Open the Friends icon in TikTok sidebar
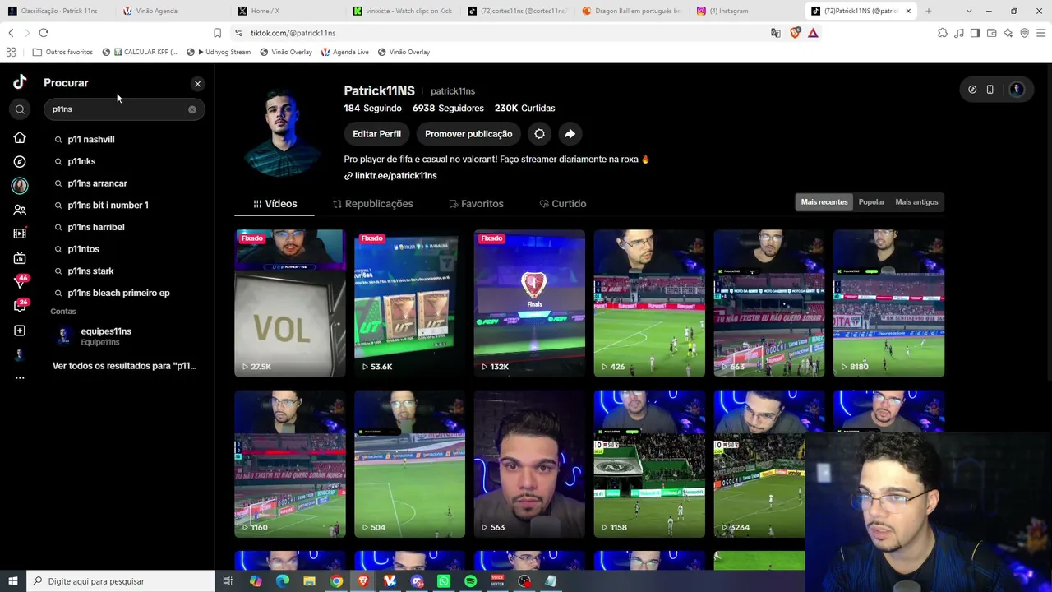The width and height of the screenshot is (1052, 592). click(x=20, y=210)
